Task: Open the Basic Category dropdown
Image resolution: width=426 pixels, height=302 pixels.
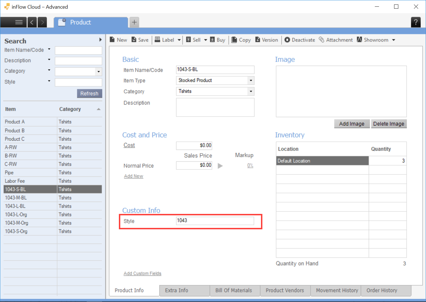Action: 251,91
